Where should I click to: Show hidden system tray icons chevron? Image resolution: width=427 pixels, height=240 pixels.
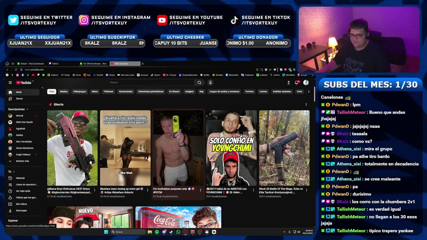(x=284, y=232)
